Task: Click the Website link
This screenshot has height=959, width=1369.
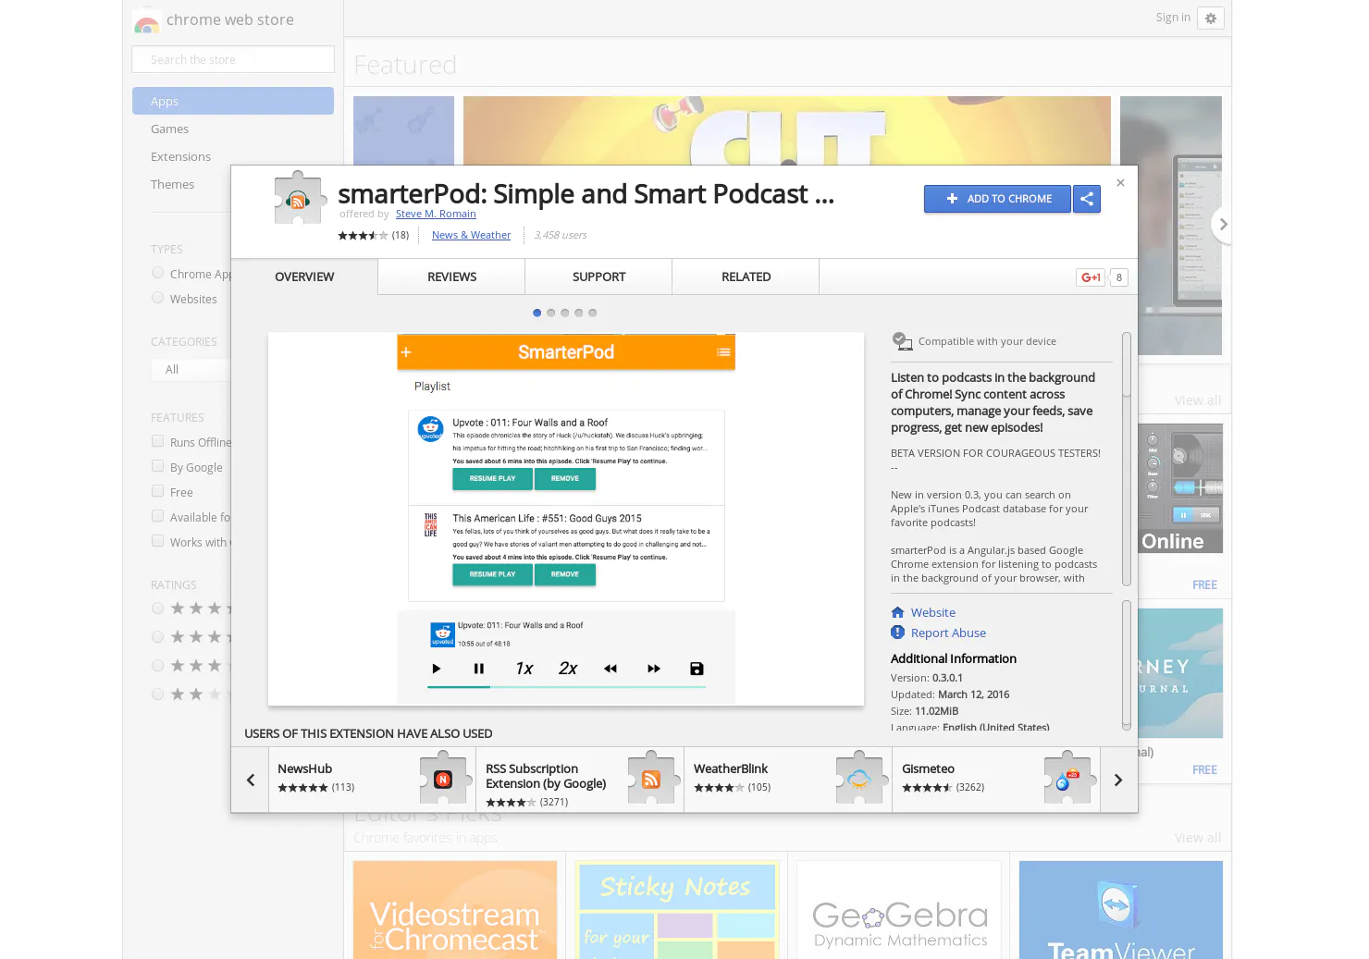Action: coord(932,612)
